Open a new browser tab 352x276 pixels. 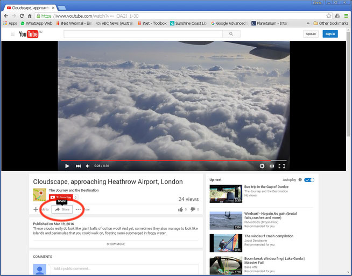[x=62, y=8]
